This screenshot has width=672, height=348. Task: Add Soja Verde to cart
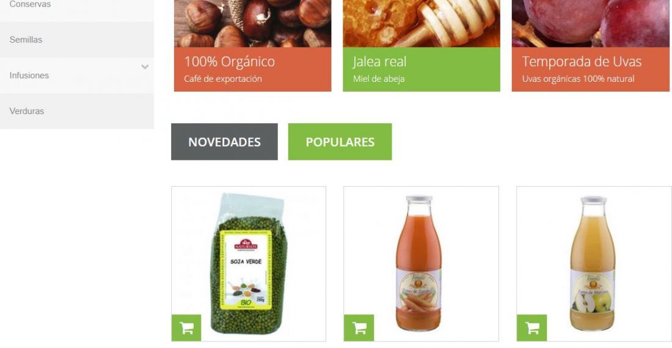point(186,328)
